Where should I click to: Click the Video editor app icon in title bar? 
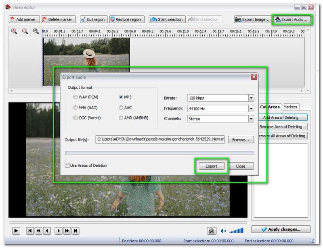point(8,7)
